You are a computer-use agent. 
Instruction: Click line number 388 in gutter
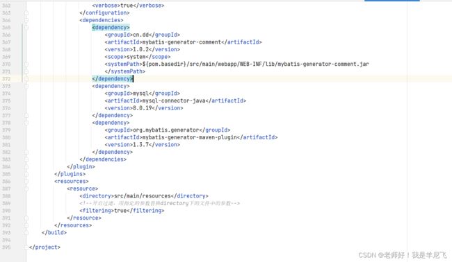click(6, 196)
